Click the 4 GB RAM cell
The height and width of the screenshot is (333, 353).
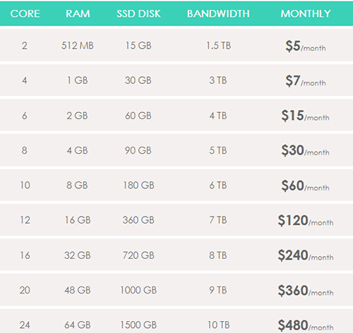77,150
